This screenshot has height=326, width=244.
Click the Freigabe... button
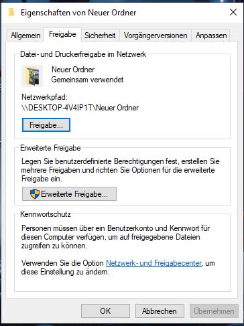pos(46,125)
